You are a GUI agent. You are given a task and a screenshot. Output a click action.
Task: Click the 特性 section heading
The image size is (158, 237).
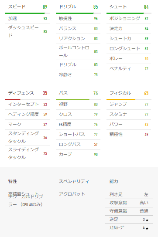13,181
